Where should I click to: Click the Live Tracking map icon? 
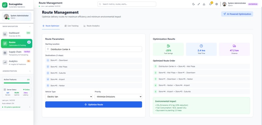click(66, 26)
